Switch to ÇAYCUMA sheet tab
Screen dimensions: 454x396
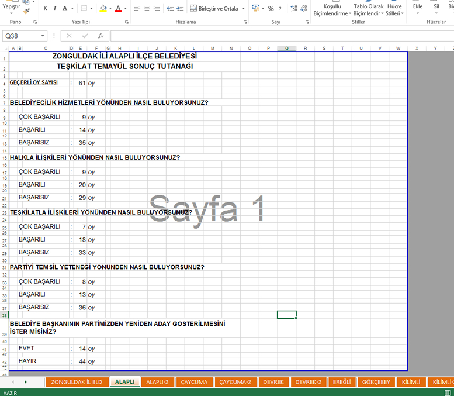[195, 382]
